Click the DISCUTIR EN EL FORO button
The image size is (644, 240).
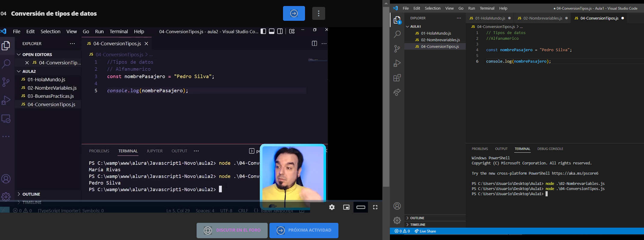232,230
